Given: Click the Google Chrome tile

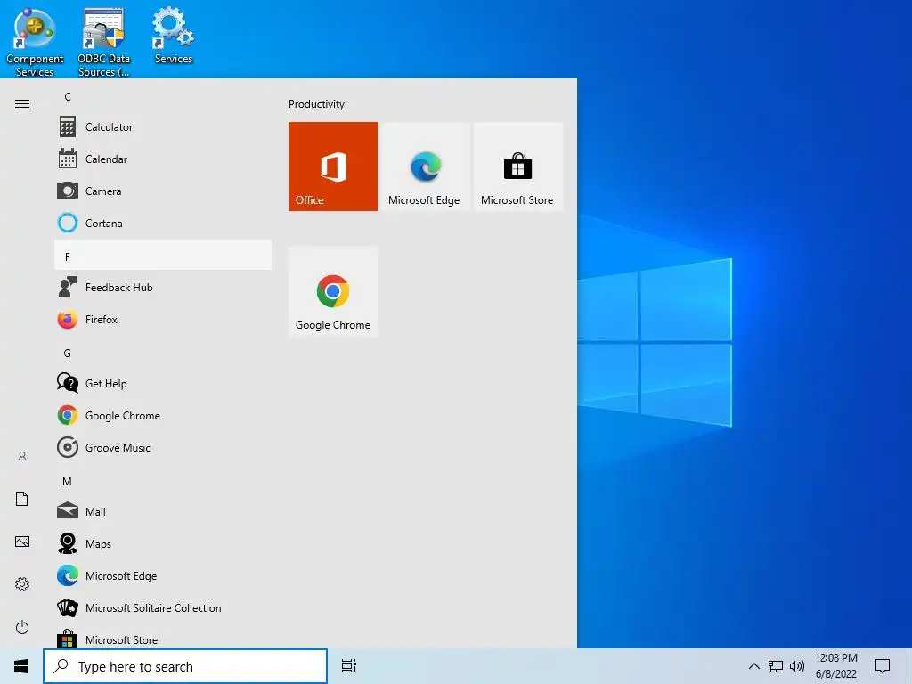Looking at the screenshot, I should tap(333, 291).
